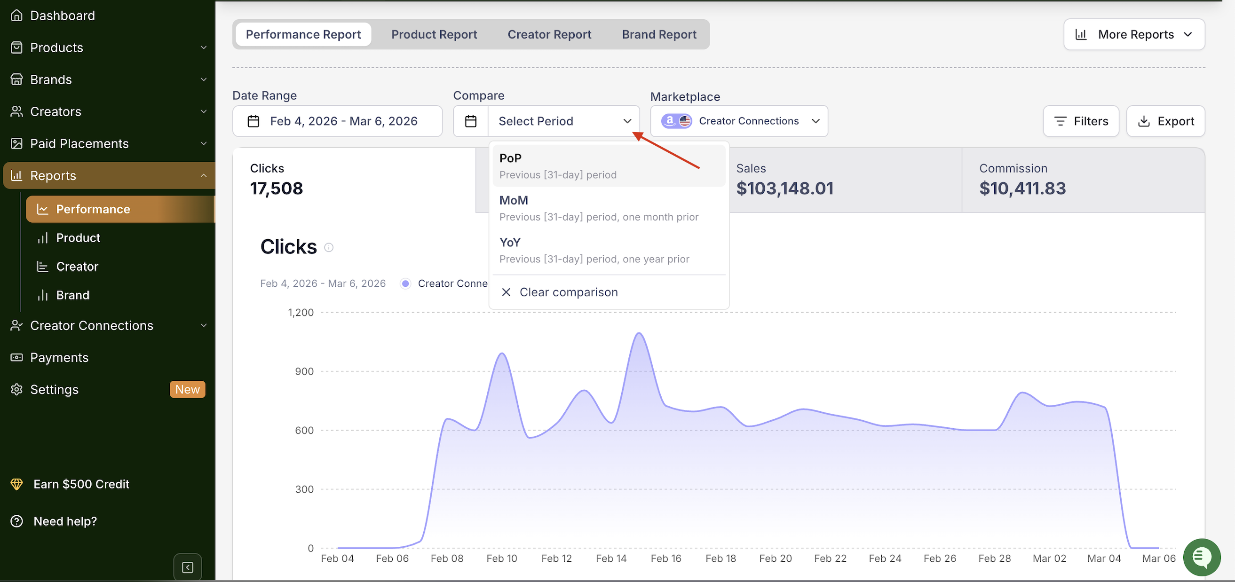Open the chat support bubble icon
The height and width of the screenshot is (582, 1235).
(1202, 557)
